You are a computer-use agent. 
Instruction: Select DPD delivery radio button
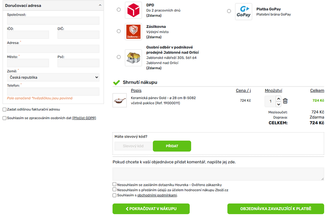coord(119,10)
